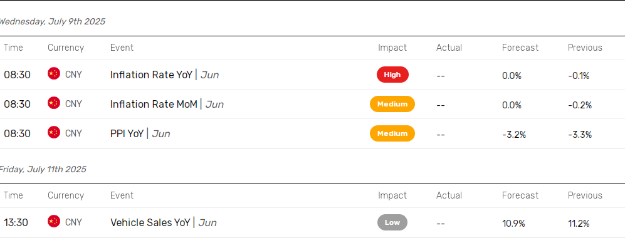Click the Event column header for Friday
The width and height of the screenshot is (625, 238).
[x=122, y=195]
